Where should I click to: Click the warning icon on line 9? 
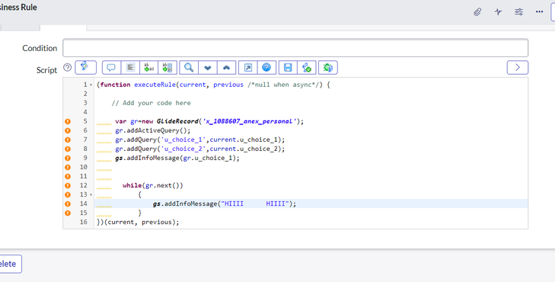pos(68,158)
